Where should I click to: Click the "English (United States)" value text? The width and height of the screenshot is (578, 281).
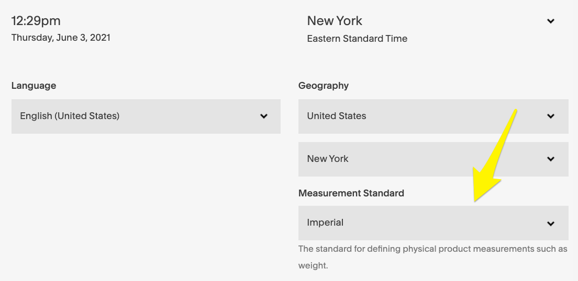[70, 116]
